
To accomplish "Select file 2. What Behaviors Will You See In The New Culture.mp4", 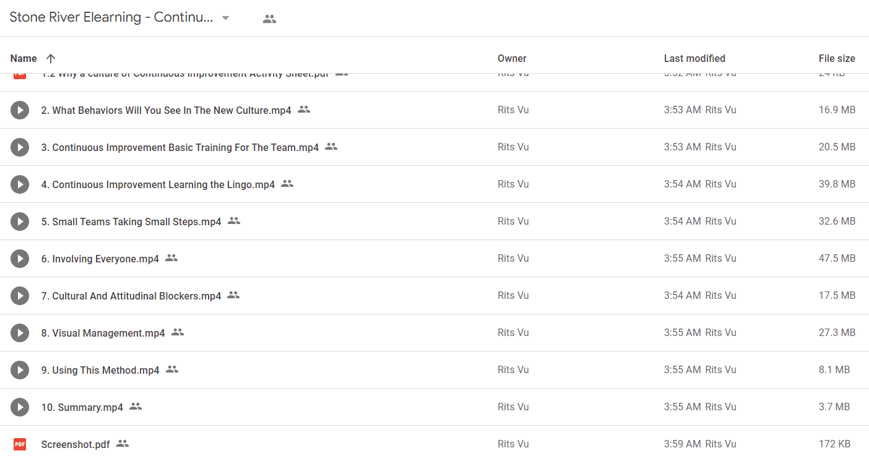I will pos(166,110).
